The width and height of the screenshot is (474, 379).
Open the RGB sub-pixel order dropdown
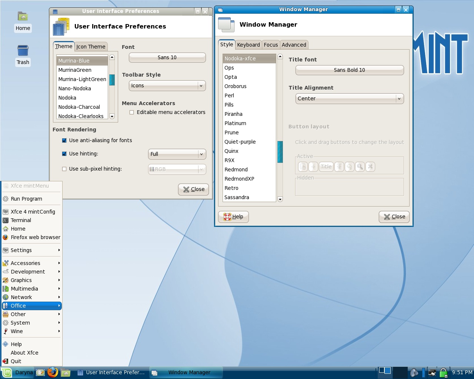pos(177,169)
